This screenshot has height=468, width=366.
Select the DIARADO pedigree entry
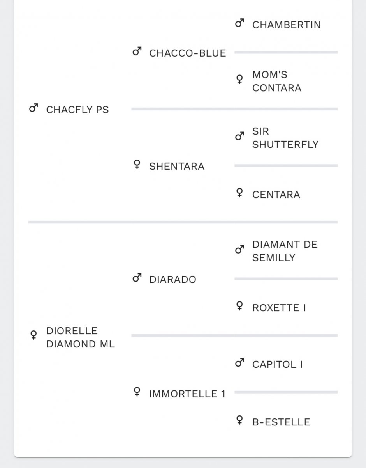coord(173,280)
